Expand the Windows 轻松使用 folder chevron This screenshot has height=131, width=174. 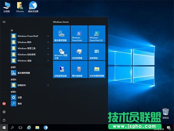(x=48, y=54)
